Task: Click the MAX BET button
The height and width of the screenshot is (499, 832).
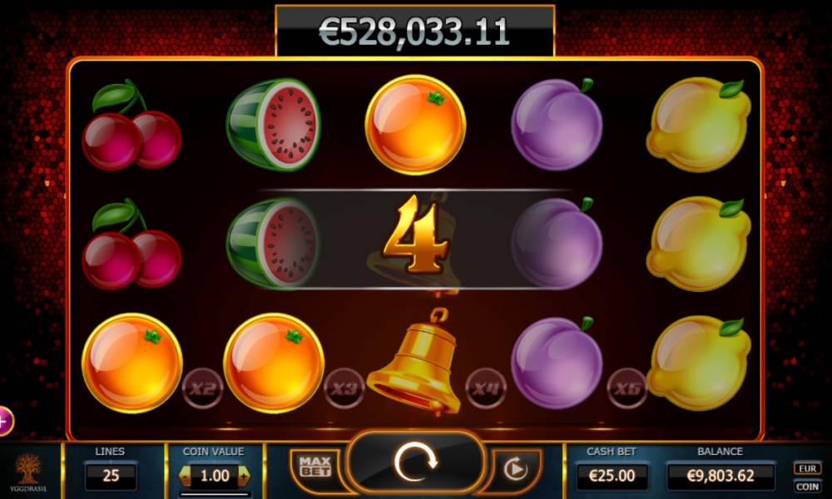Action: coord(314,467)
